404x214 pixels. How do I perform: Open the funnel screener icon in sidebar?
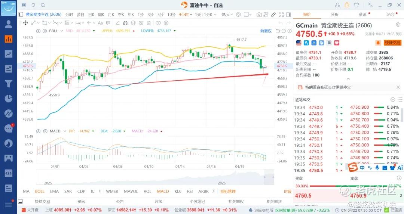pos(9,84)
